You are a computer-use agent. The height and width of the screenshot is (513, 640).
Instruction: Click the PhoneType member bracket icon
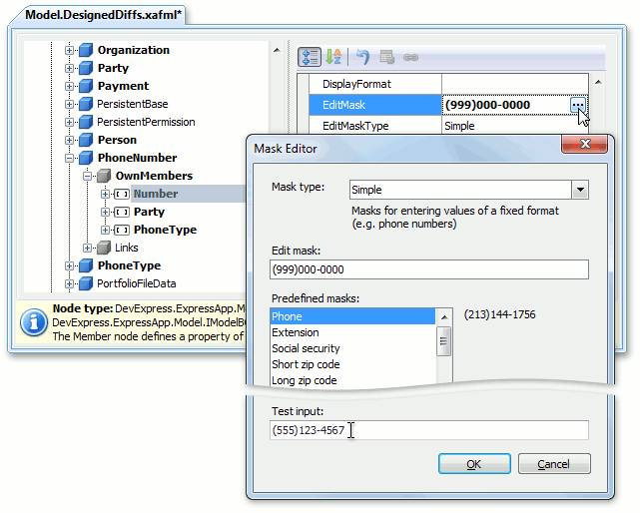point(122,230)
